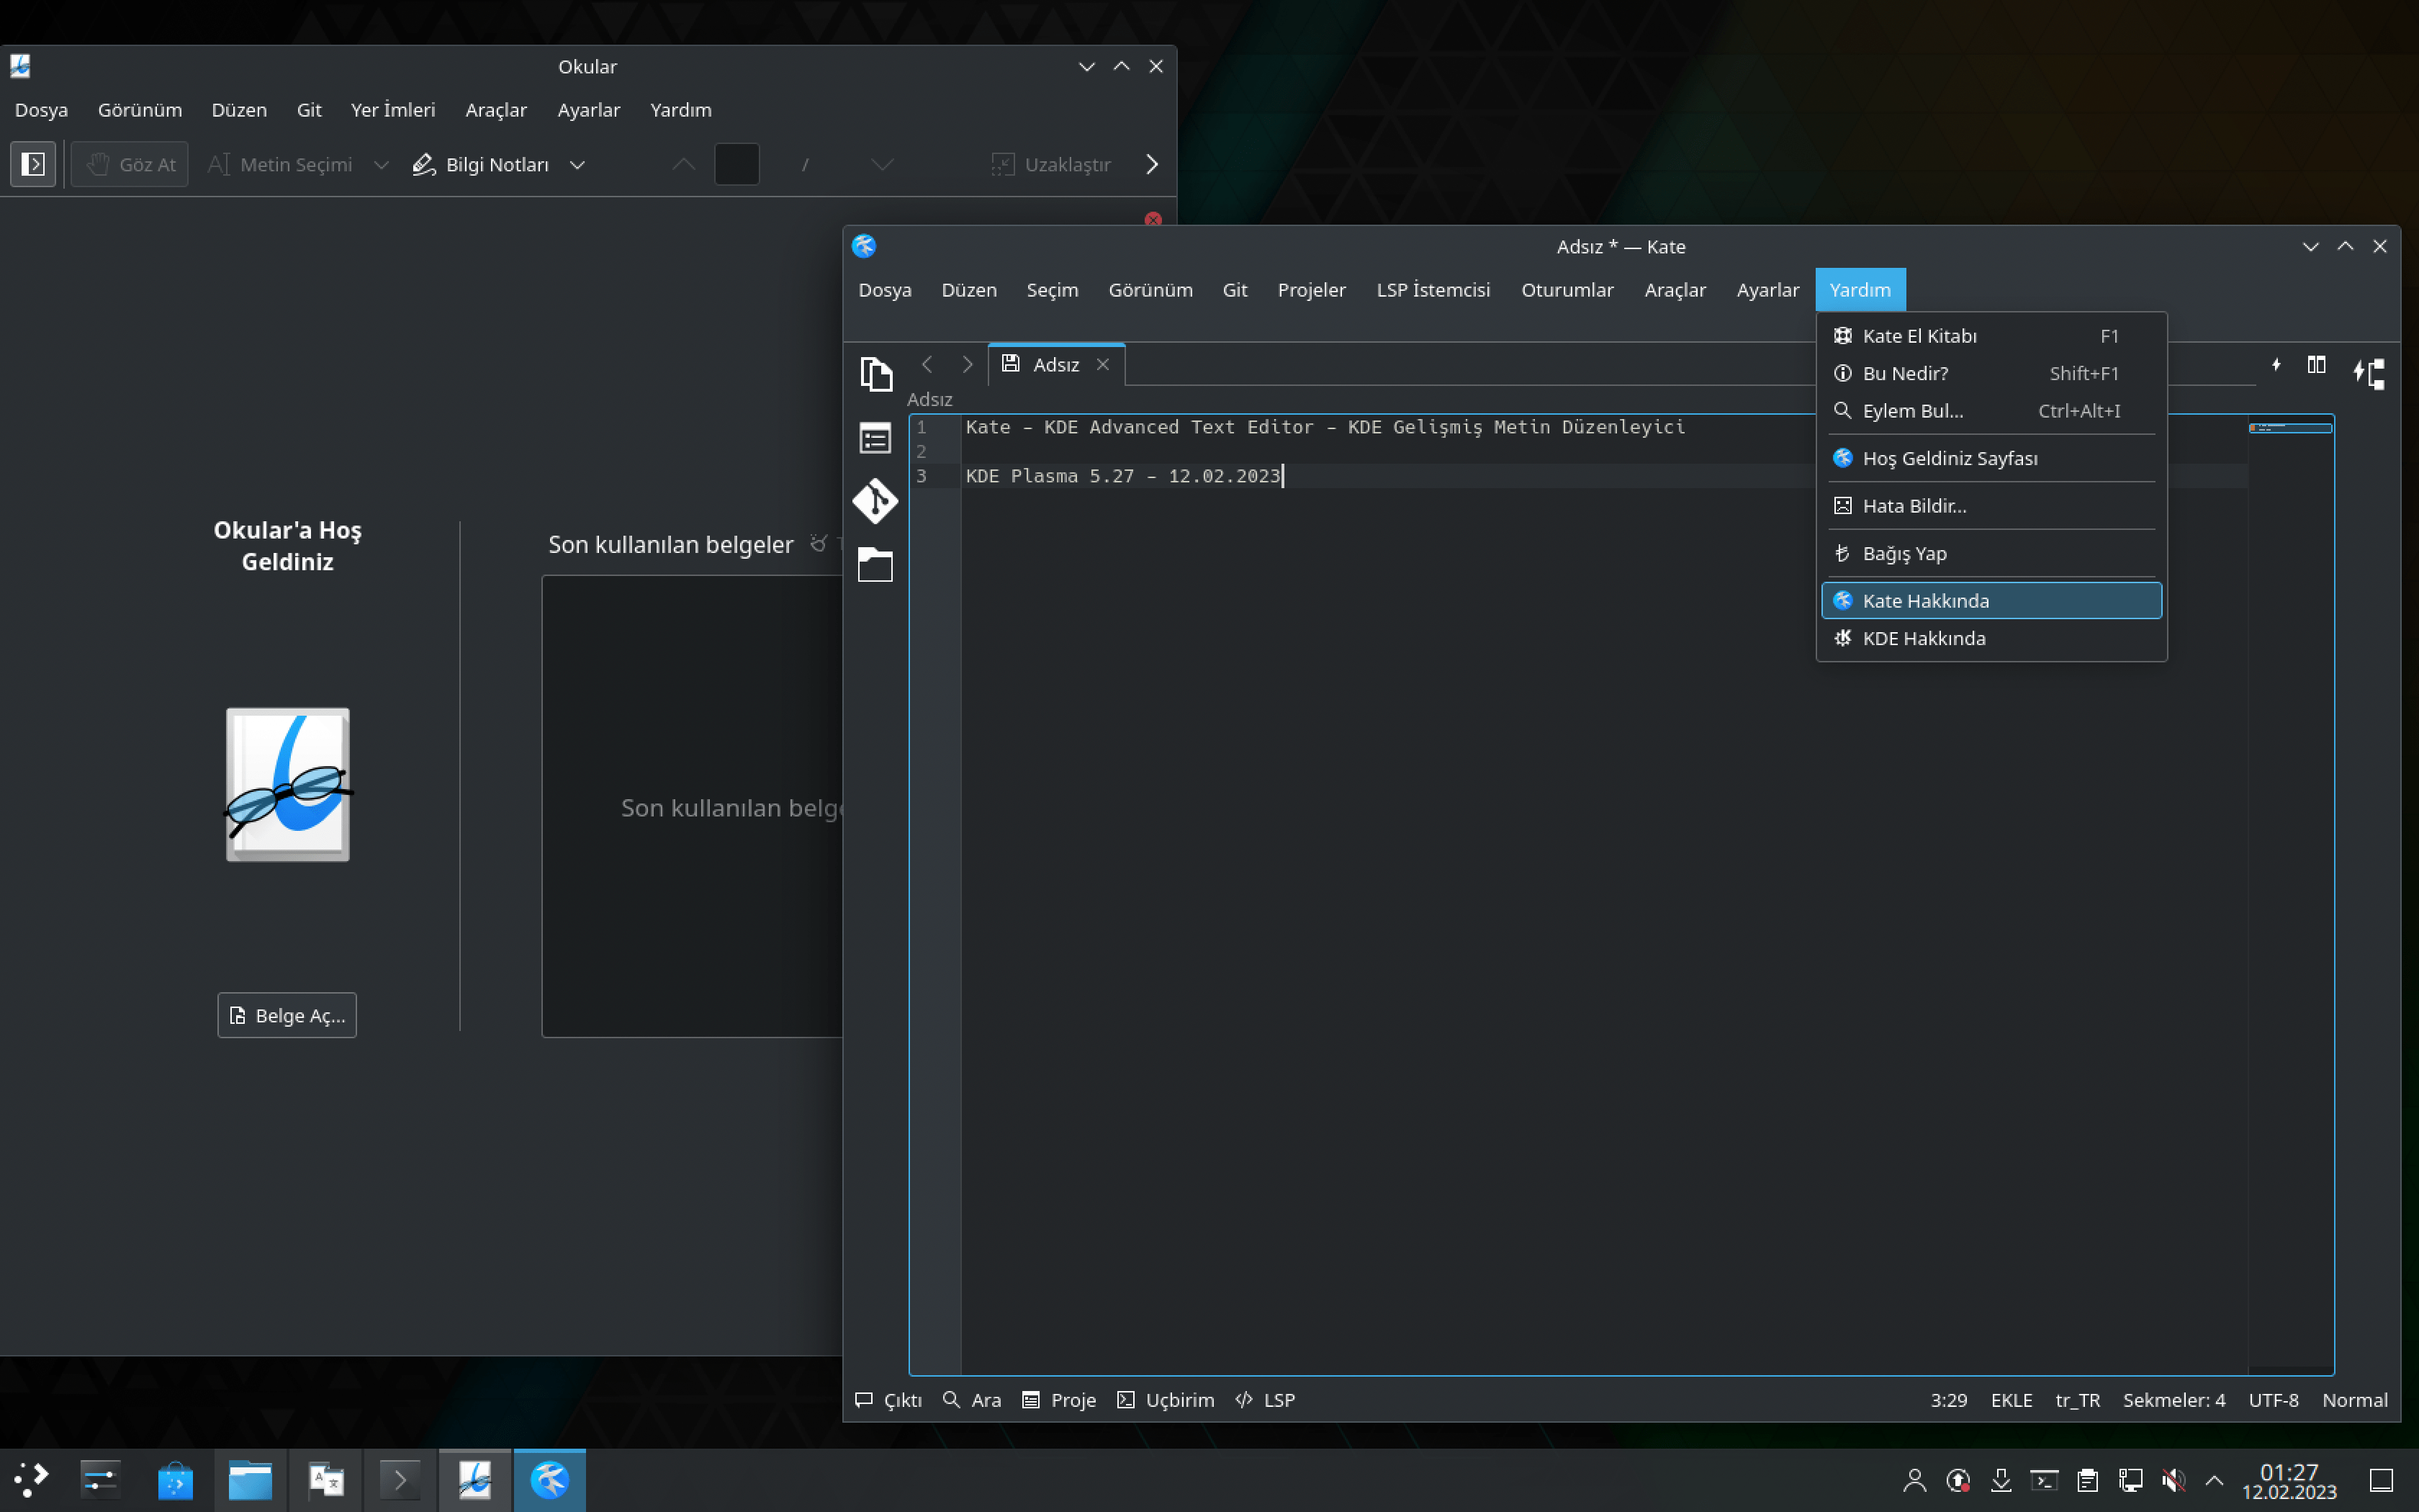Screen dimensions: 2419x1512
Task: Click the Belge Aç button
Action: 287,1015
